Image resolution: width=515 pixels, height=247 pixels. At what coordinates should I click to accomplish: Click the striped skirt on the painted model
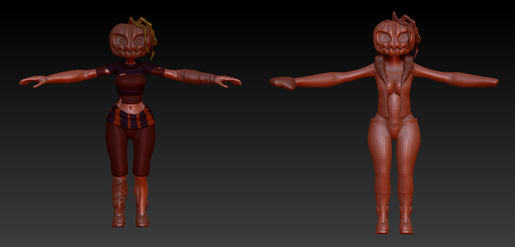coord(131,116)
